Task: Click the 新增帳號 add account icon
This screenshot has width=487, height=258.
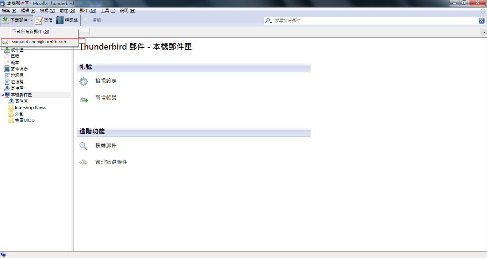Action: [x=83, y=99]
